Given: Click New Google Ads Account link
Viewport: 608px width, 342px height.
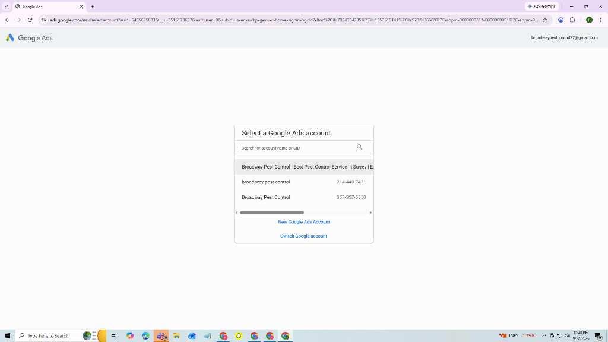Looking at the screenshot, I should point(303,222).
